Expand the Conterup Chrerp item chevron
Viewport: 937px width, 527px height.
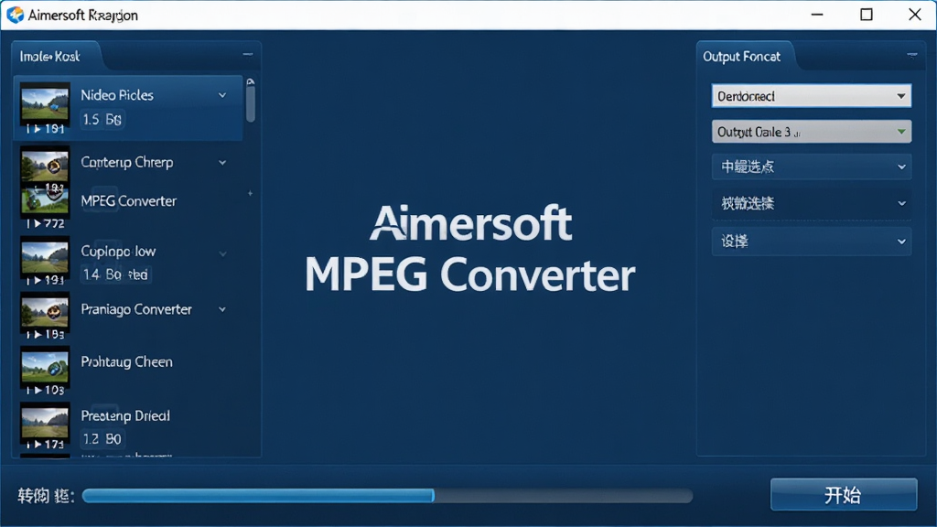pos(222,163)
